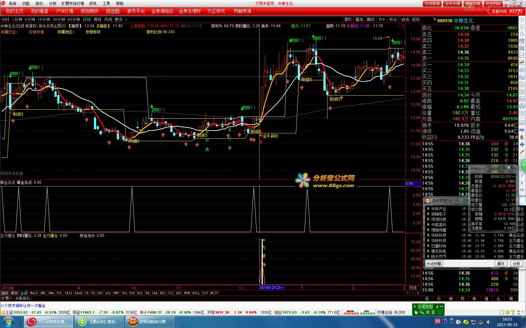
Task: Switch to 沪深行情 tab
Action: pyautogui.click(x=64, y=11)
